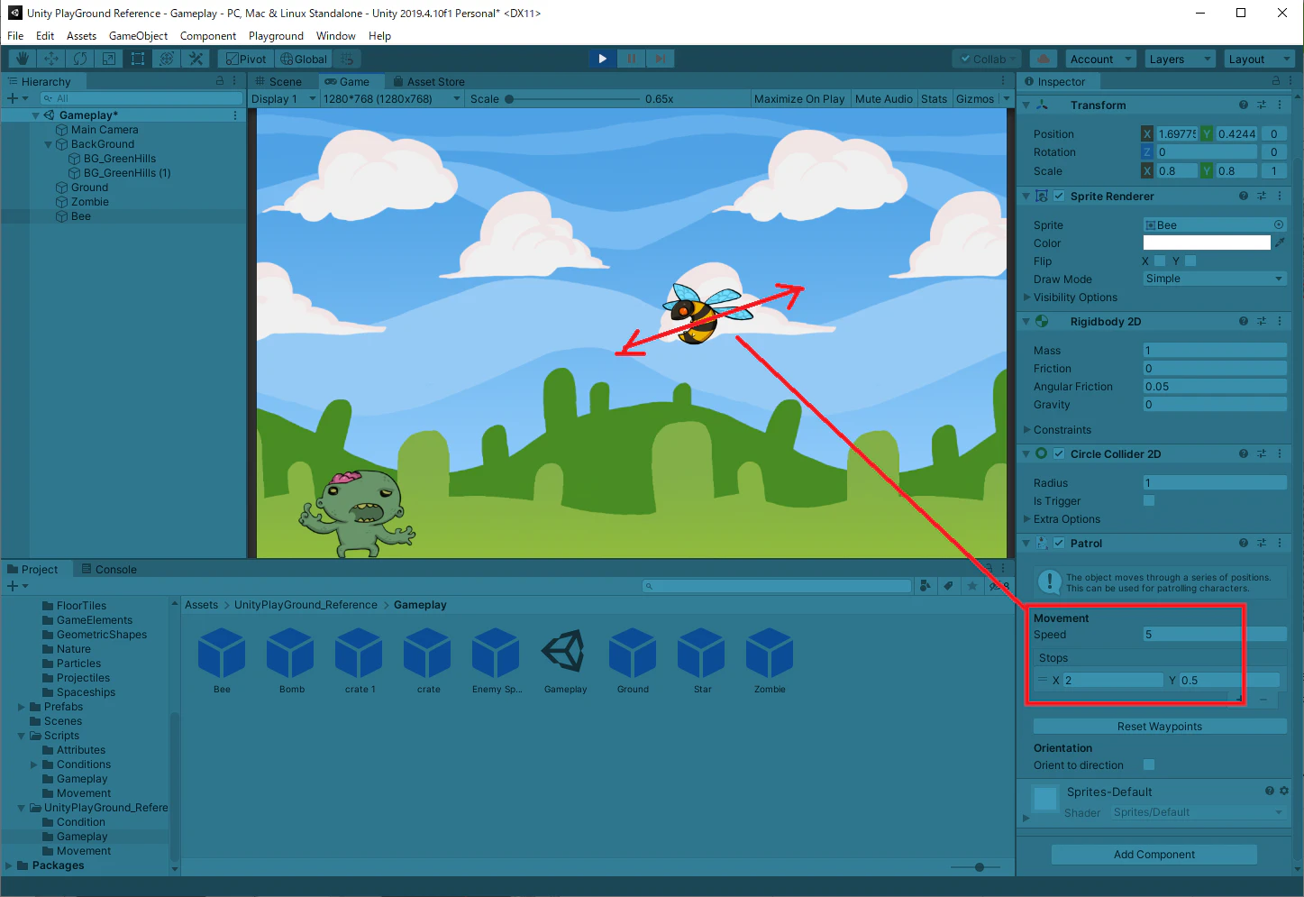Select the Scale tool

[x=109, y=59]
